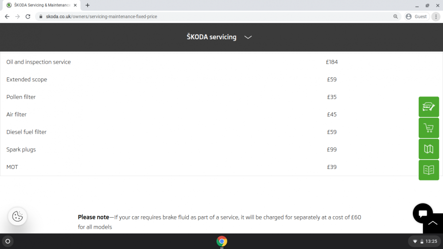The height and width of the screenshot is (249, 443).
Task: Go forward in browser history
Action: [x=18, y=17]
